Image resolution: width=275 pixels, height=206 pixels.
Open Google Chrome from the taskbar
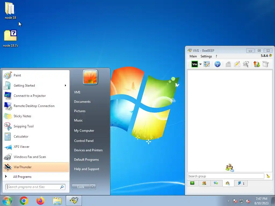(x=24, y=201)
